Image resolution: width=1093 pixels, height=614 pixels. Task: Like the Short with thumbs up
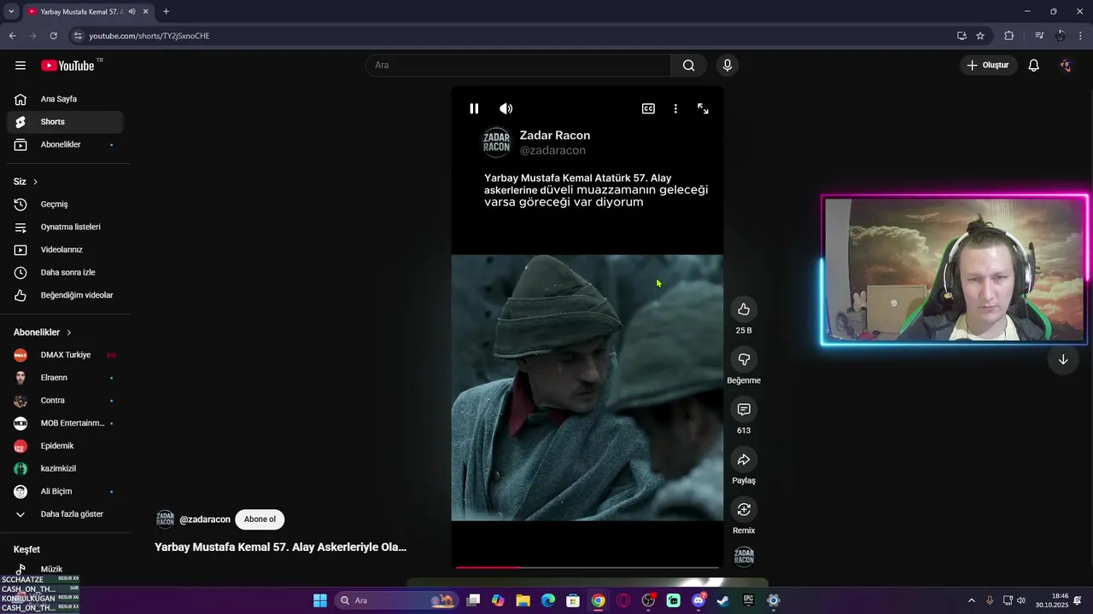[x=744, y=309]
